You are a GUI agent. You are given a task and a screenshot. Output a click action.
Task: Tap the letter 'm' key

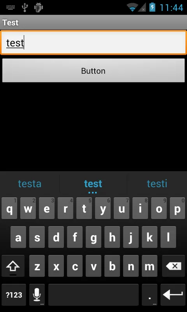click(x=150, y=266)
